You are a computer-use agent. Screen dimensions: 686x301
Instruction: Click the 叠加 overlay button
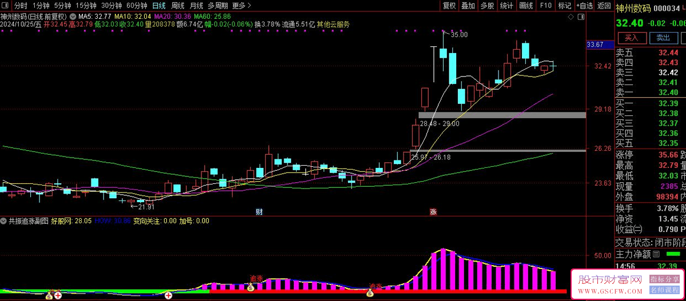pos(468,6)
